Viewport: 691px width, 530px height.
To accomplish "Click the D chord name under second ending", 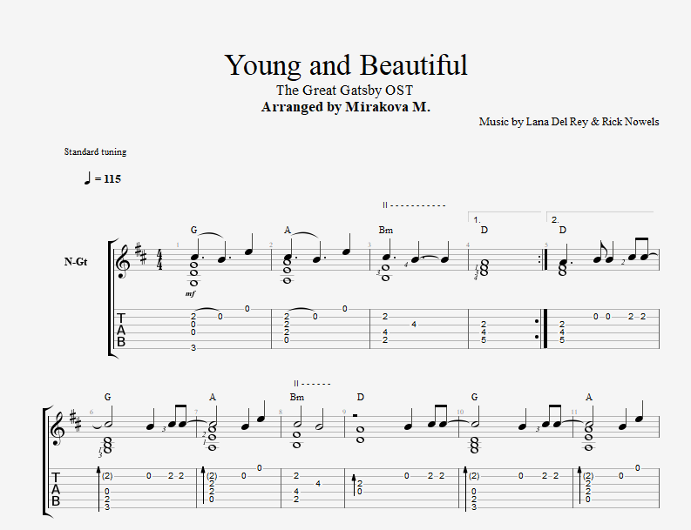I will click(563, 230).
